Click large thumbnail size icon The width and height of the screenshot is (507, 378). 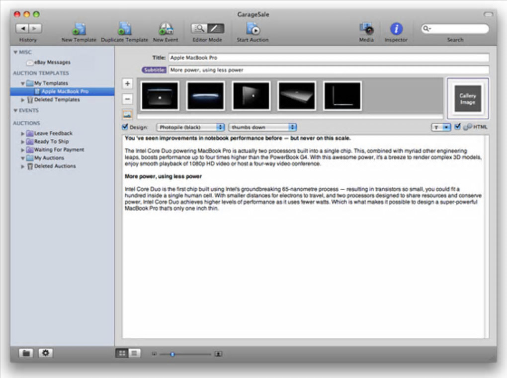pyautogui.click(x=218, y=354)
